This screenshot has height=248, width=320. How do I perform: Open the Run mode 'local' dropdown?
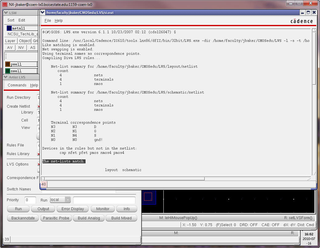pos(60,200)
